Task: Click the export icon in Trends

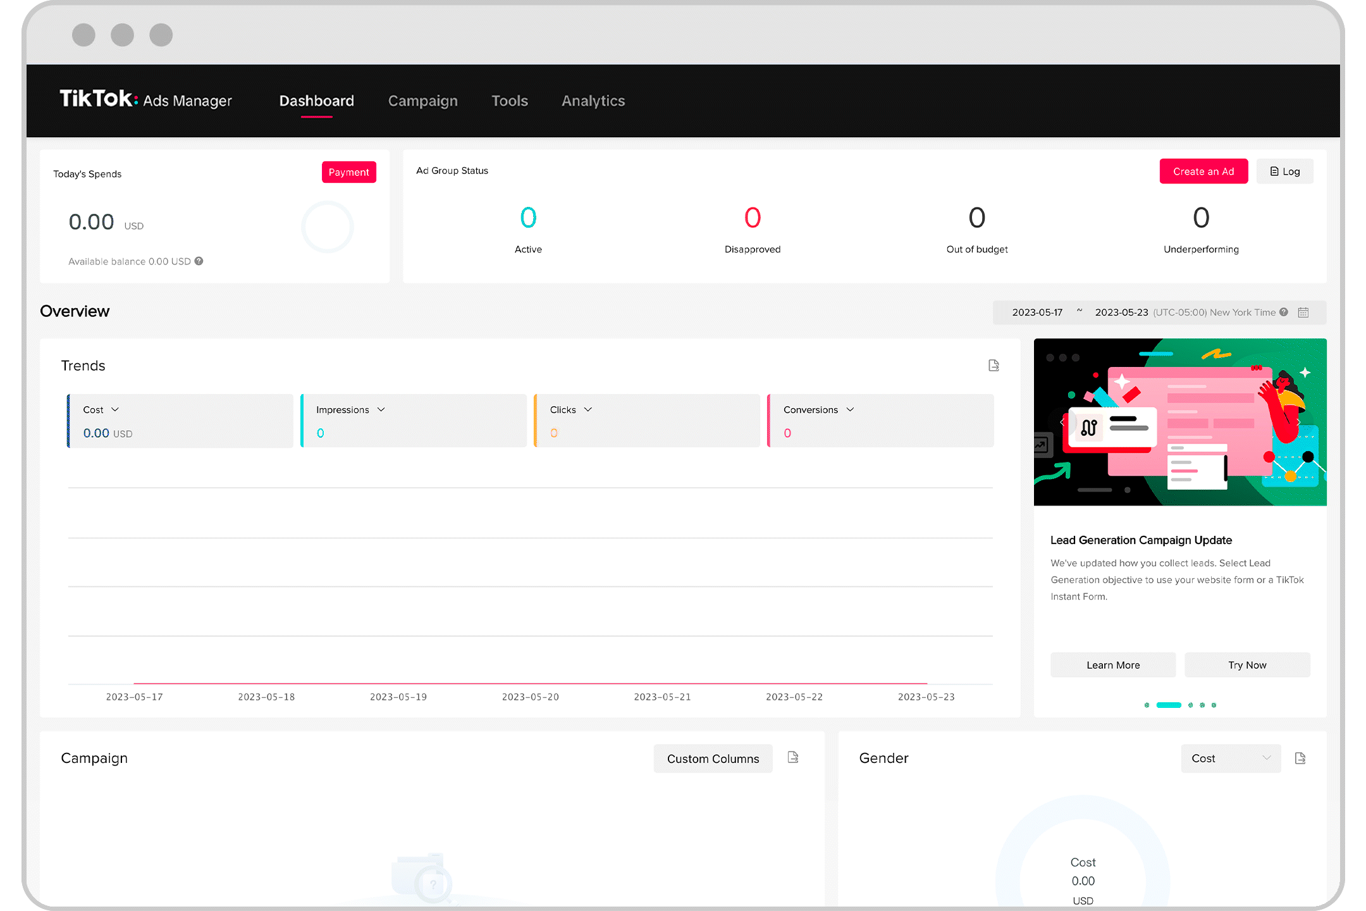Action: pos(994,365)
